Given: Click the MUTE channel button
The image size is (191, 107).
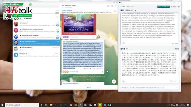Looking at the screenshot, I should click(x=89, y=87).
